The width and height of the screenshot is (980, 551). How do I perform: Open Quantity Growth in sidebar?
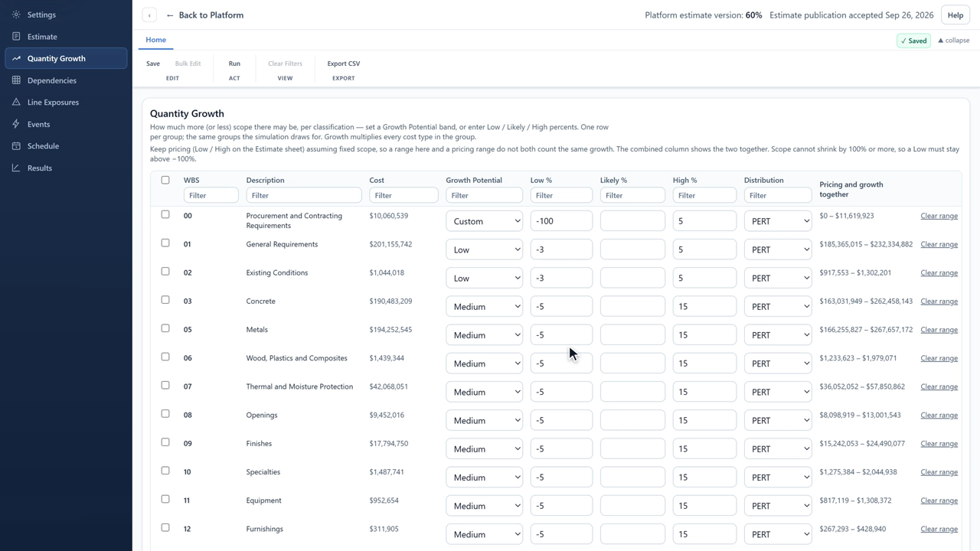[x=66, y=58]
